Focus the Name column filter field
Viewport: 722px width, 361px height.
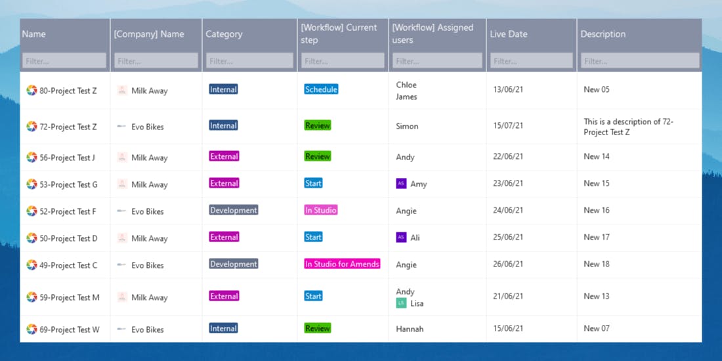[64, 61]
